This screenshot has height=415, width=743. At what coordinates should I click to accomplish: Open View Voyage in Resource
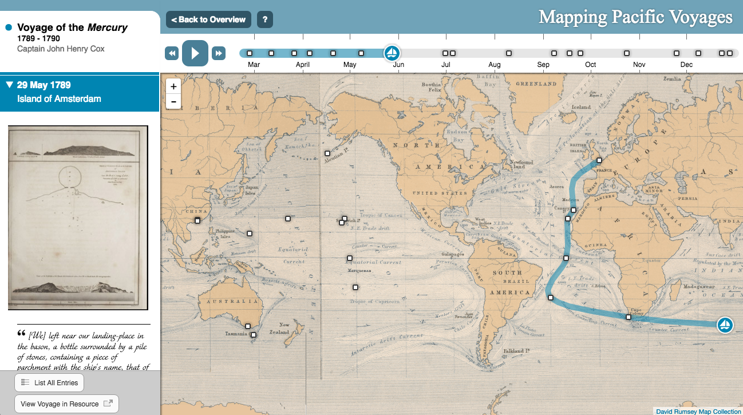coord(66,404)
